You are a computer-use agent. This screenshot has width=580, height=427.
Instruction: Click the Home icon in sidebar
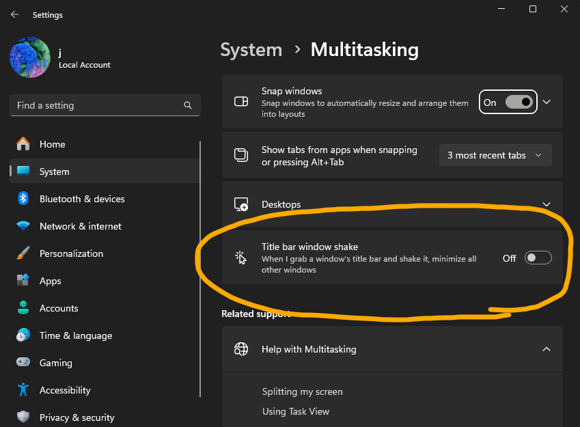click(x=23, y=144)
